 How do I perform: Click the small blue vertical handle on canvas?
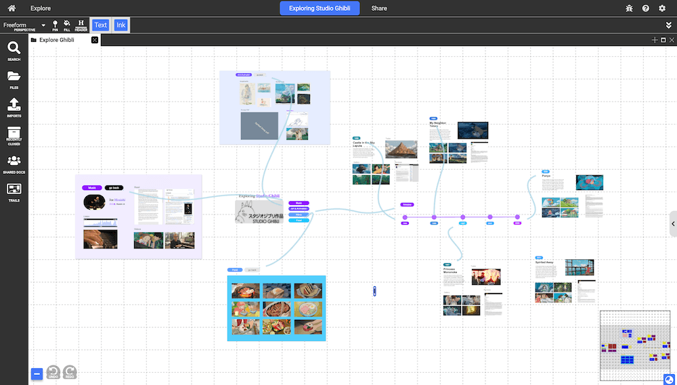tap(375, 291)
